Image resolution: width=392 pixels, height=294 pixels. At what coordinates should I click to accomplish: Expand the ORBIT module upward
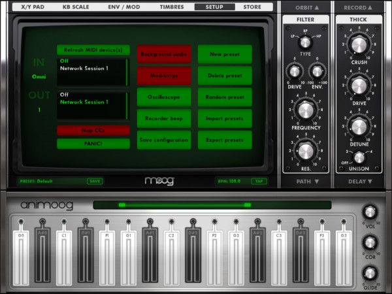(307, 8)
